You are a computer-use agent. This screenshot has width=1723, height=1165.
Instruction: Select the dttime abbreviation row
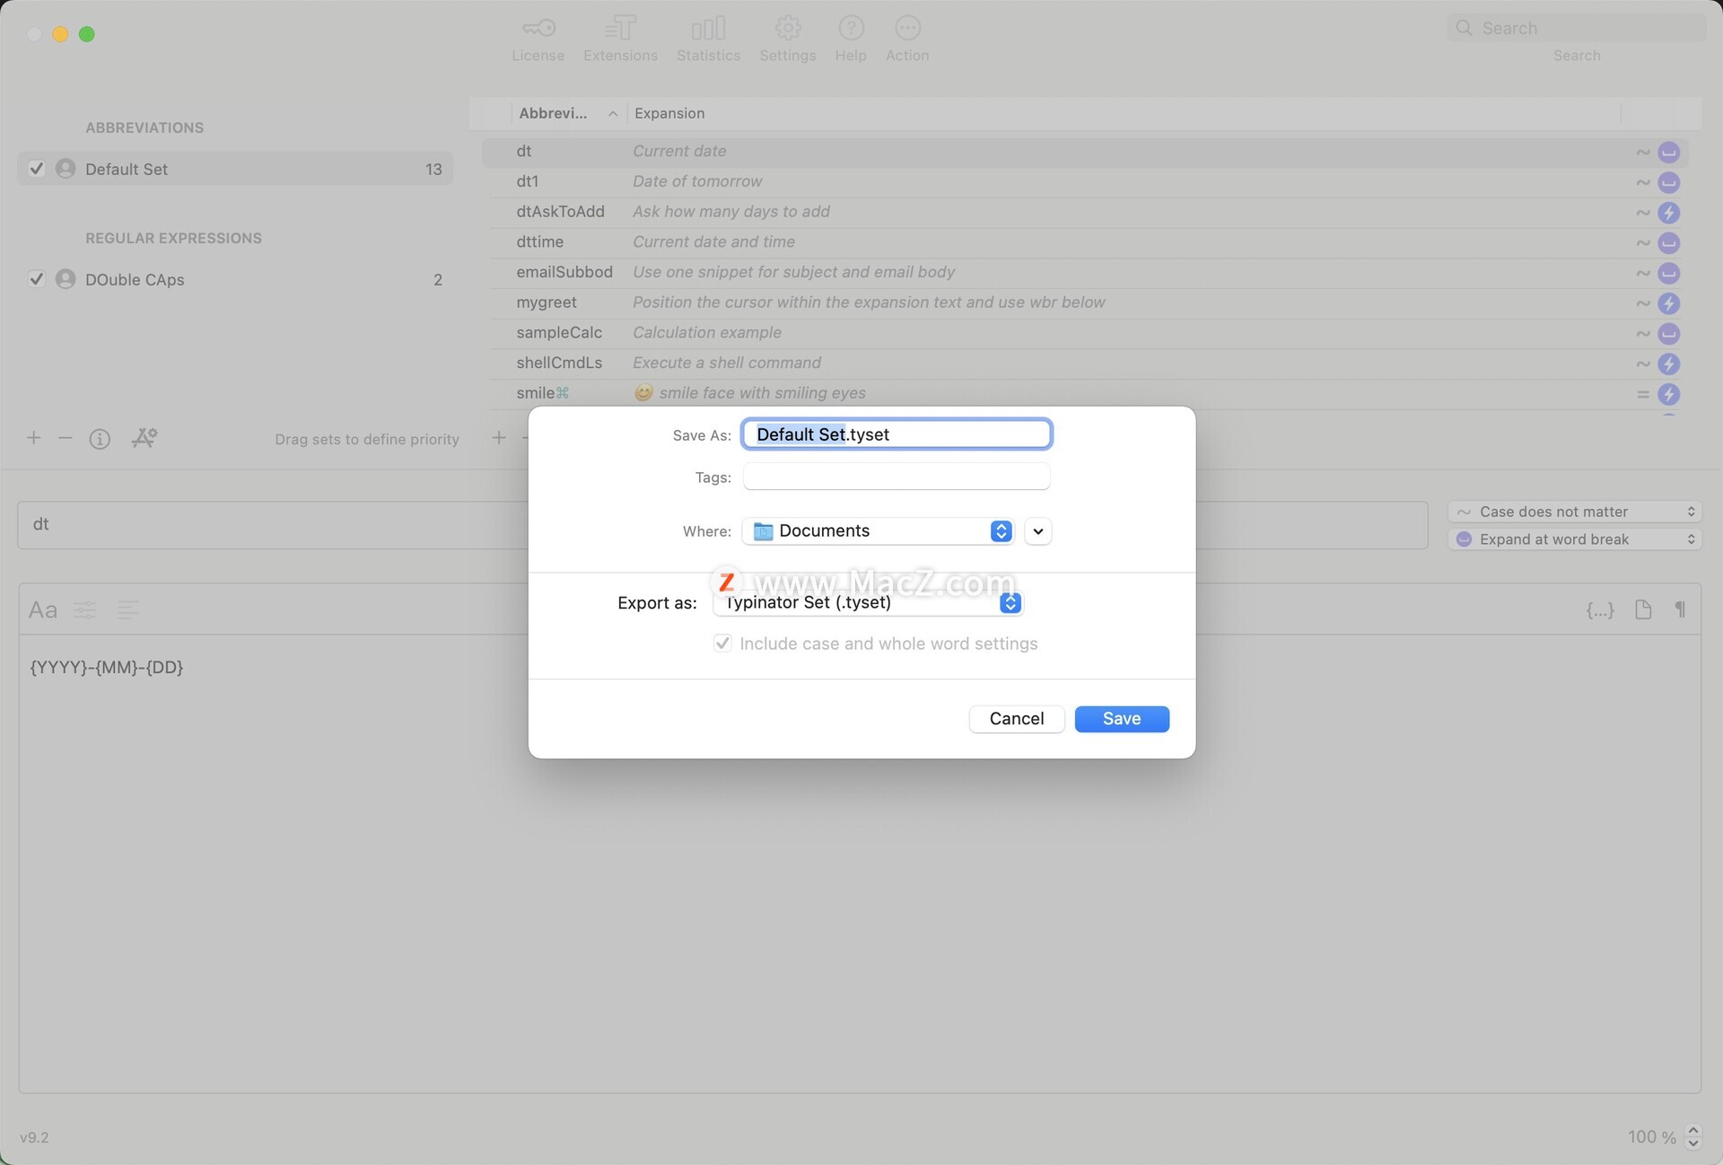point(1086,242)
